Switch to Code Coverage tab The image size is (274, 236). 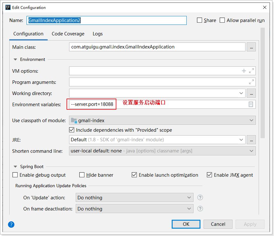click(68, 34)
